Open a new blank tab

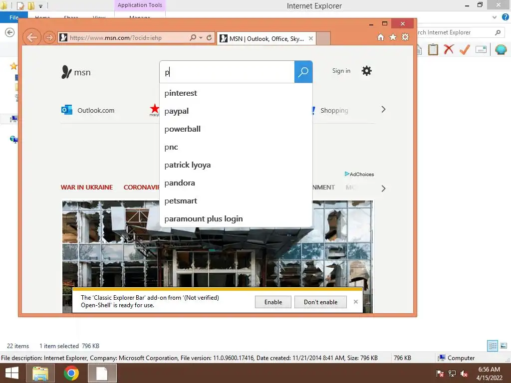tap(323, 38)
